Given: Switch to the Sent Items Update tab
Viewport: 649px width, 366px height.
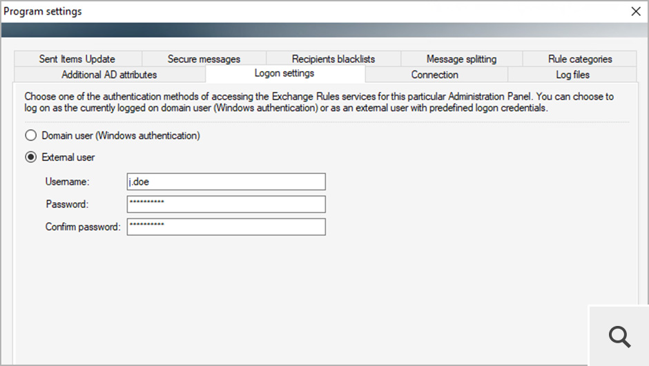Looking at the screenshot, I should pos(77,59).
